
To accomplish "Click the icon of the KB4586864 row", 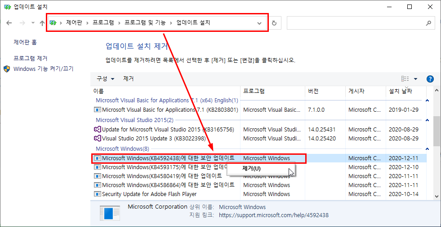I will (x=97, y=185).
